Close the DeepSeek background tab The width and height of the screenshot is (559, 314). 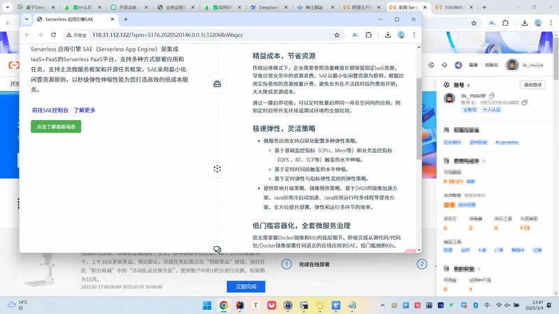pos(286,7)
